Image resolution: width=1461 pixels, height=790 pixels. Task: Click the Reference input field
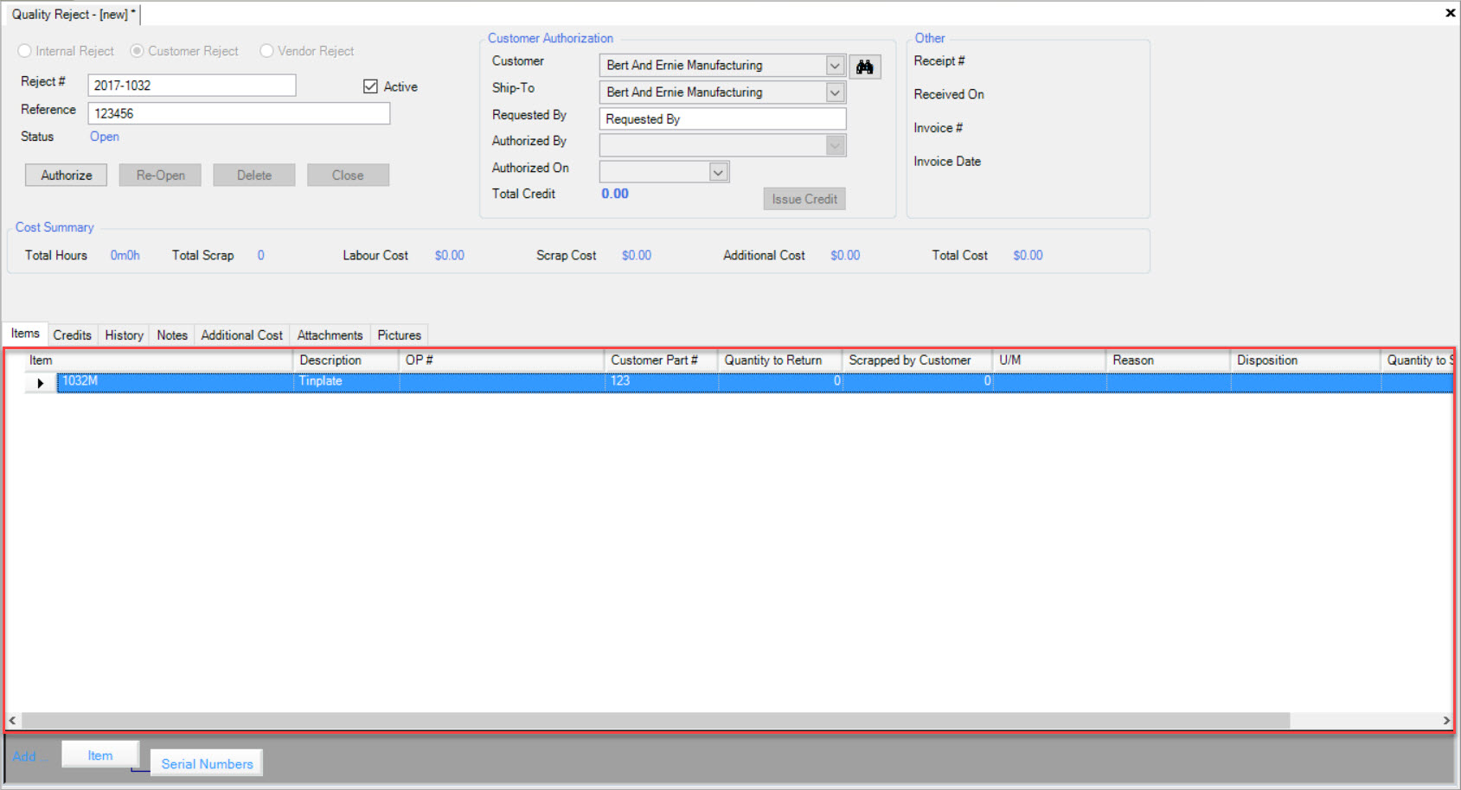point(239,113)
